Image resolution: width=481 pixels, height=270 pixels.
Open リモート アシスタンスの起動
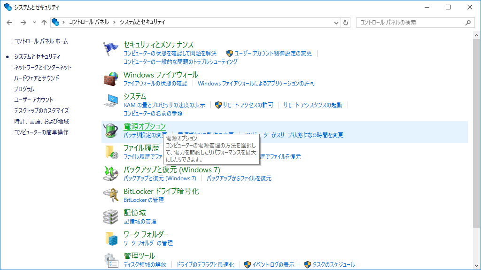click(312, 105)
